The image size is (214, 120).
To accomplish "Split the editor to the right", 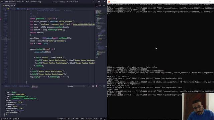I will (100, 6).
